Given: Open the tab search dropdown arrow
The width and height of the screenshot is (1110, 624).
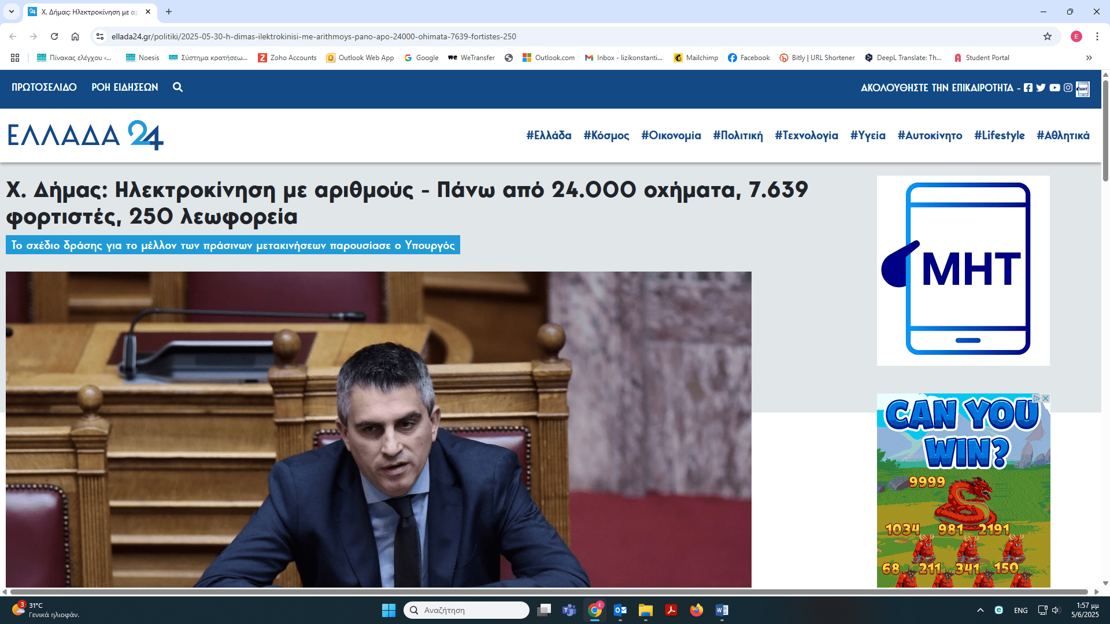Looking at the screenshot, I should pyautogui.click(x=12, y=12).
